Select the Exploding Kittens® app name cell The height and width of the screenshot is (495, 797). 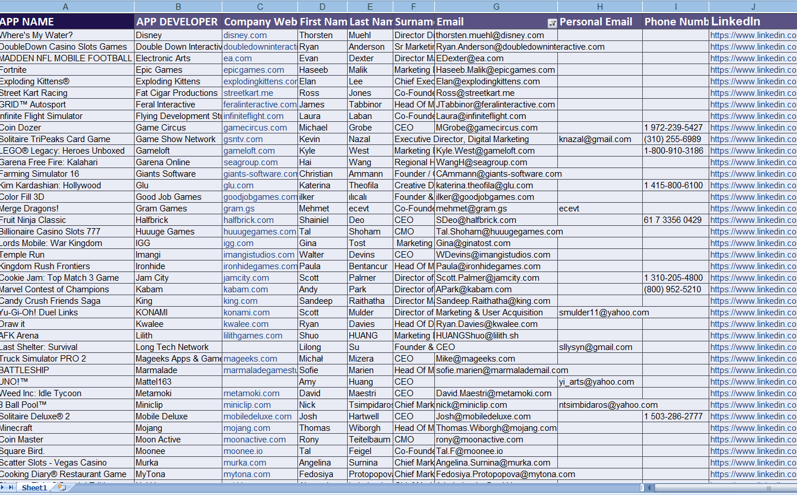pyautogui.click(x=67, y=81)
